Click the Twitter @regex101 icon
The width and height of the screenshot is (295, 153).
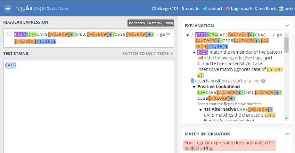[x=154, y=9]
